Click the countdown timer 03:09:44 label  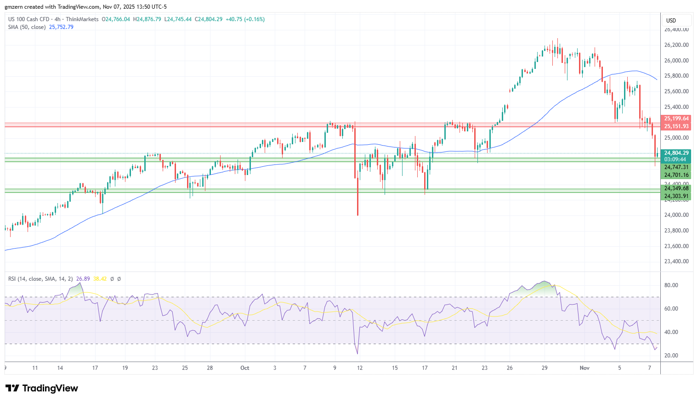coord(676,159)
